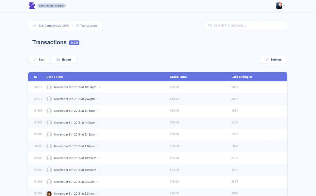Click avatar icon for transaction 34806
The width and height of the screenshot is (316, 196).
(49, 146)
